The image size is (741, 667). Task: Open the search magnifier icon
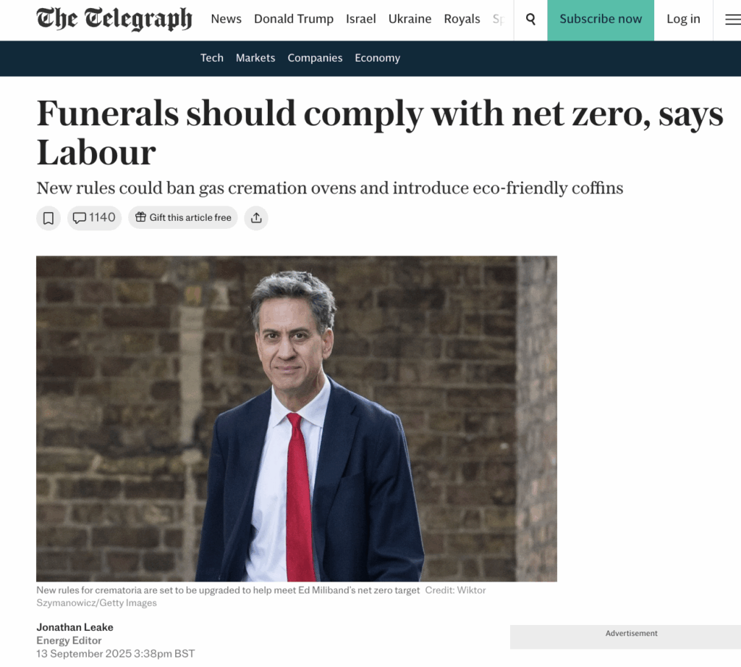[530, 20]
